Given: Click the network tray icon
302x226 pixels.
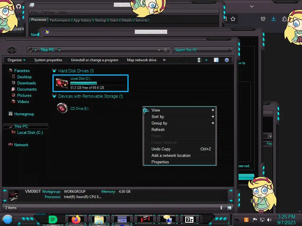Looking at the screenshot, I should click(x=262, y=220).
